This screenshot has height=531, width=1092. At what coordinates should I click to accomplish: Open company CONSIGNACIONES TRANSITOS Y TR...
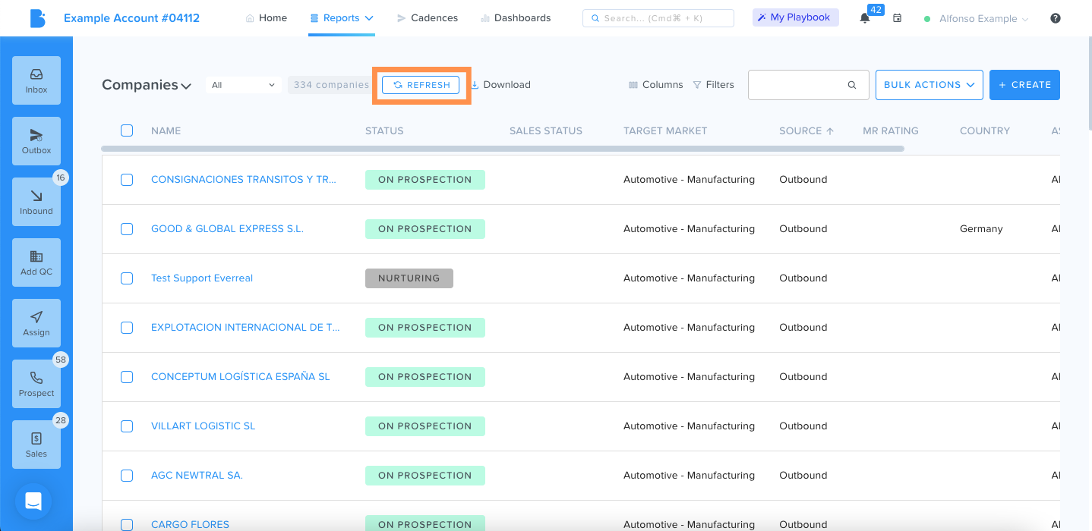point(243,180)
